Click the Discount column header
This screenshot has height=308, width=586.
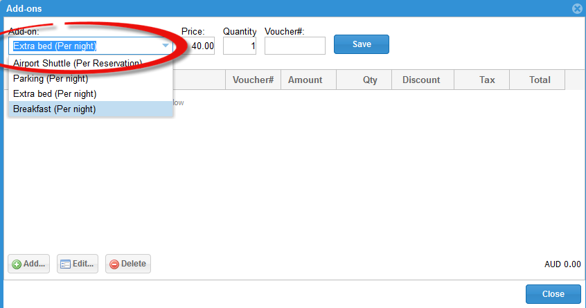point(421,80)
